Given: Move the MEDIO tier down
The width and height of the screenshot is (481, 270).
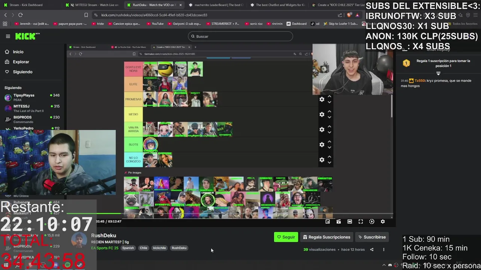Looking at the screenshot, I should (330, 117).
